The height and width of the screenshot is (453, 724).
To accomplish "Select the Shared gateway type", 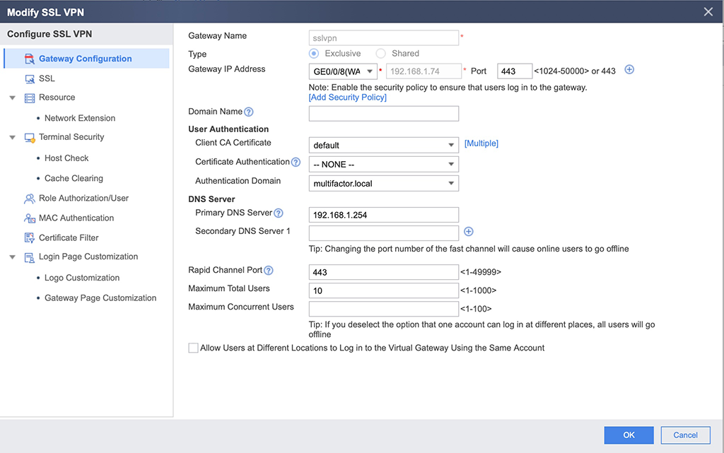I will [381, 54].
